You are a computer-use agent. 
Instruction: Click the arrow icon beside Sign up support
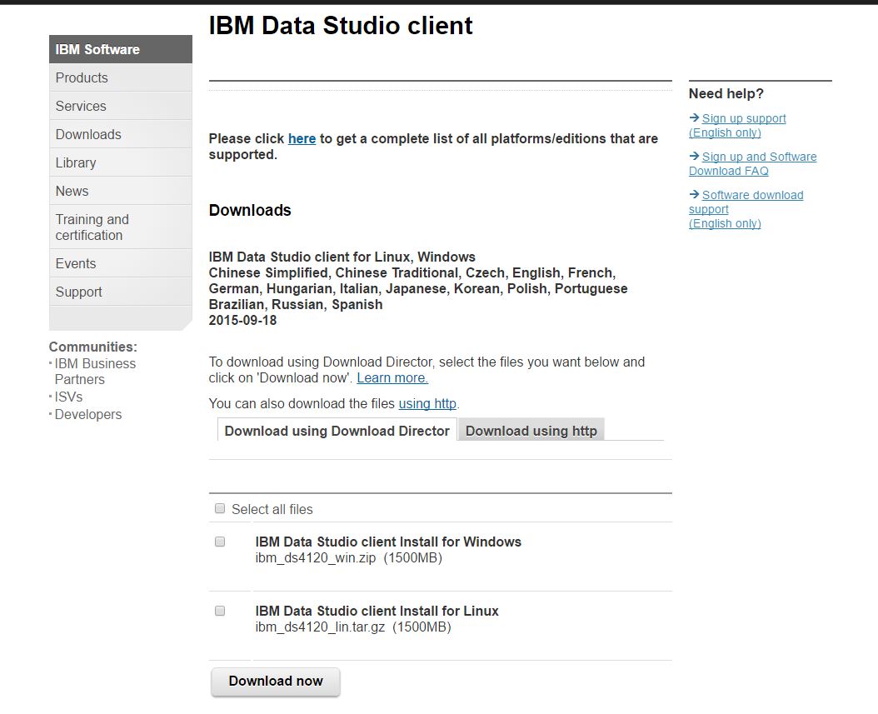point(693,118)
